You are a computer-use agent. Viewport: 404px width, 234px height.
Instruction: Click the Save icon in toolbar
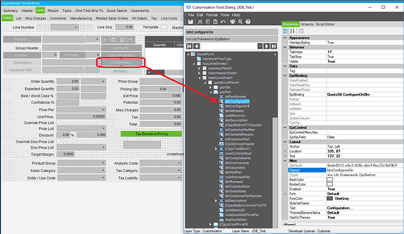tap(190, 22)
